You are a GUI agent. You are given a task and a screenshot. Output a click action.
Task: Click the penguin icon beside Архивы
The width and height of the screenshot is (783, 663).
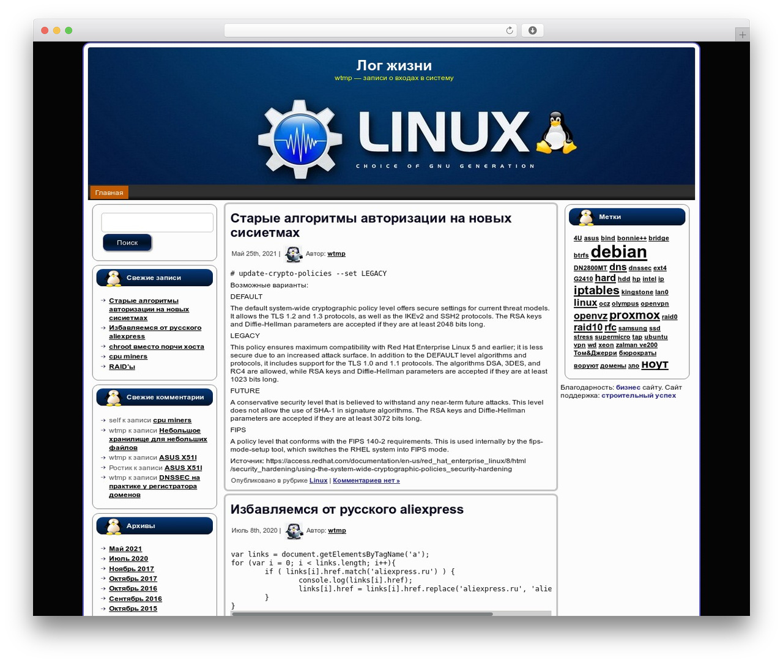114,526
